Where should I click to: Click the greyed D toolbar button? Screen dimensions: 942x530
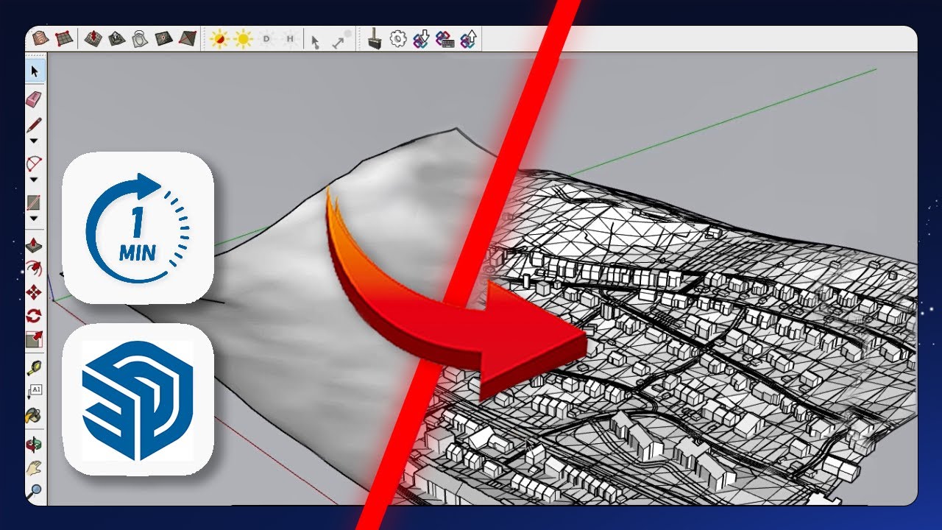click(266, 39)
